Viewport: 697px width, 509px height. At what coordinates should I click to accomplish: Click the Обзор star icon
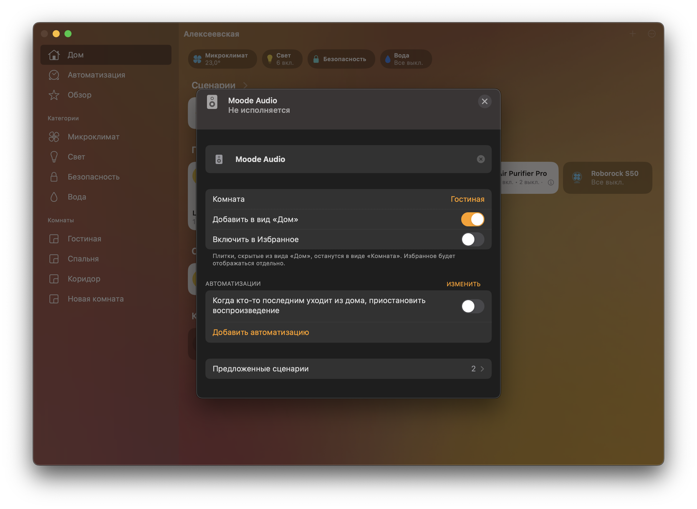tap(54, 95)
